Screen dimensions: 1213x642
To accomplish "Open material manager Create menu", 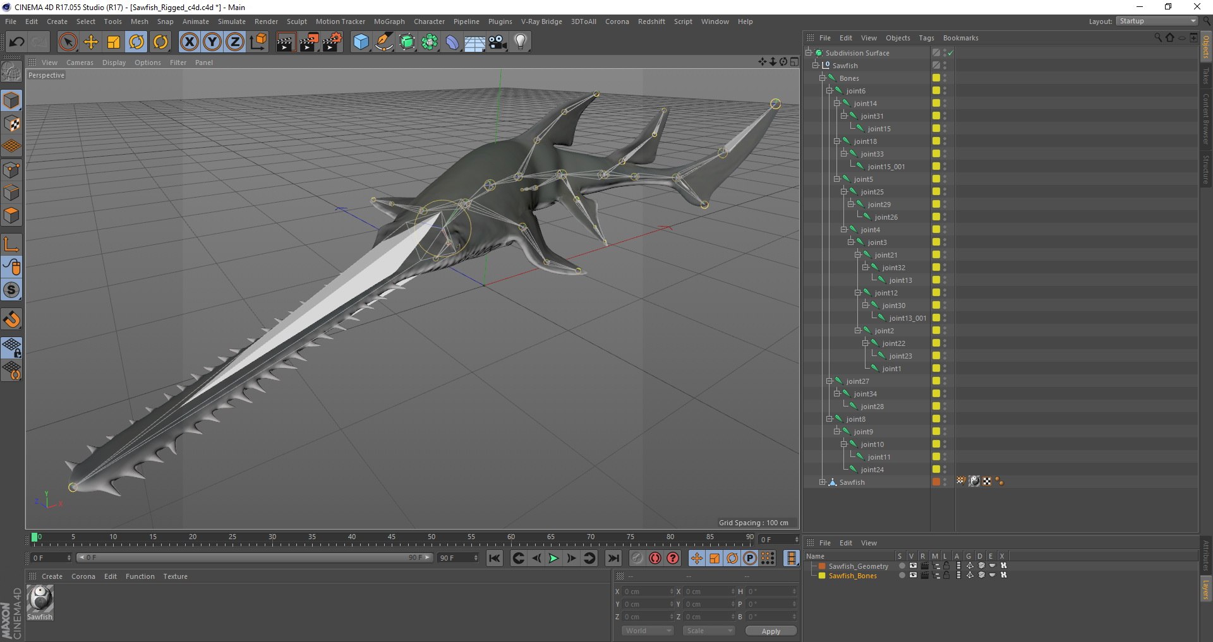I will (x=52, y=576).
